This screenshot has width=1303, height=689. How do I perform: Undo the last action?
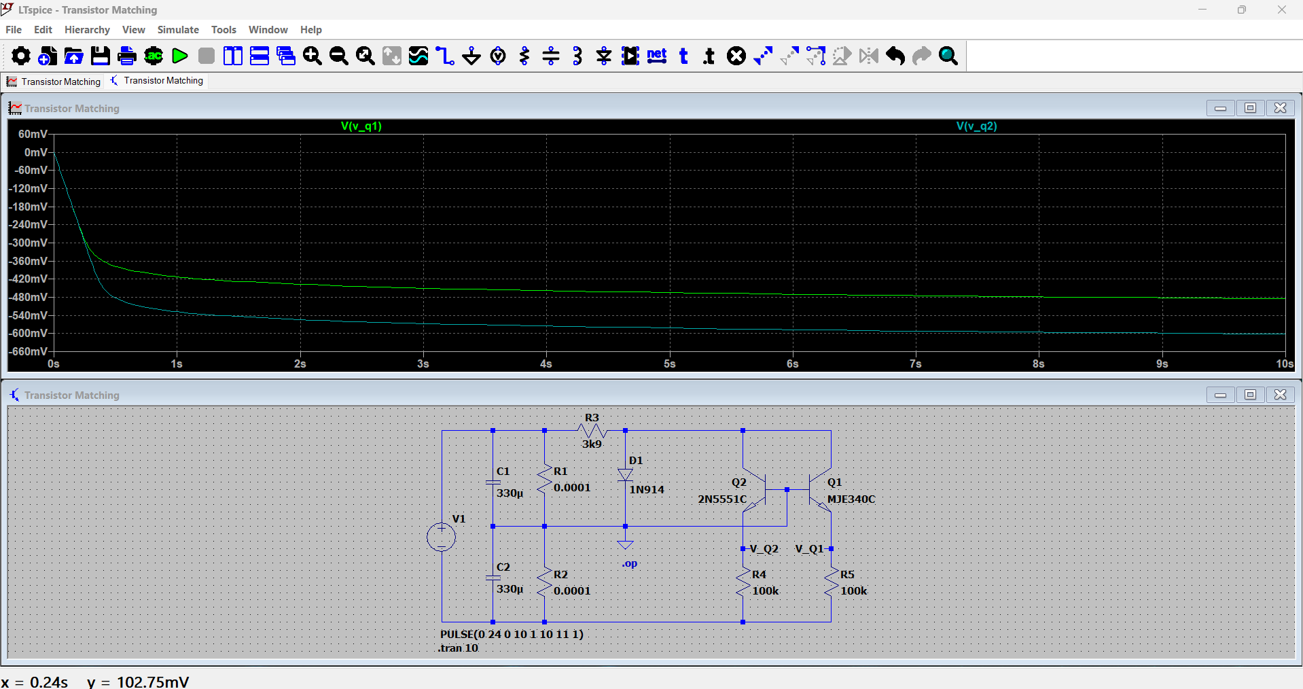[895, 56]
